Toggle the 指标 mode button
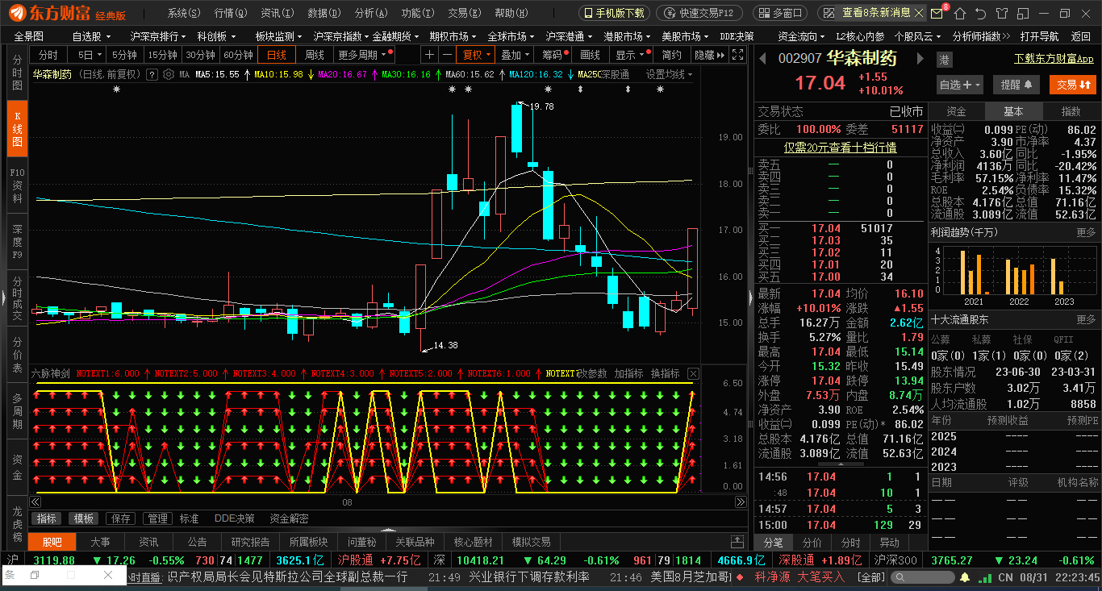 tap(47, 518)
